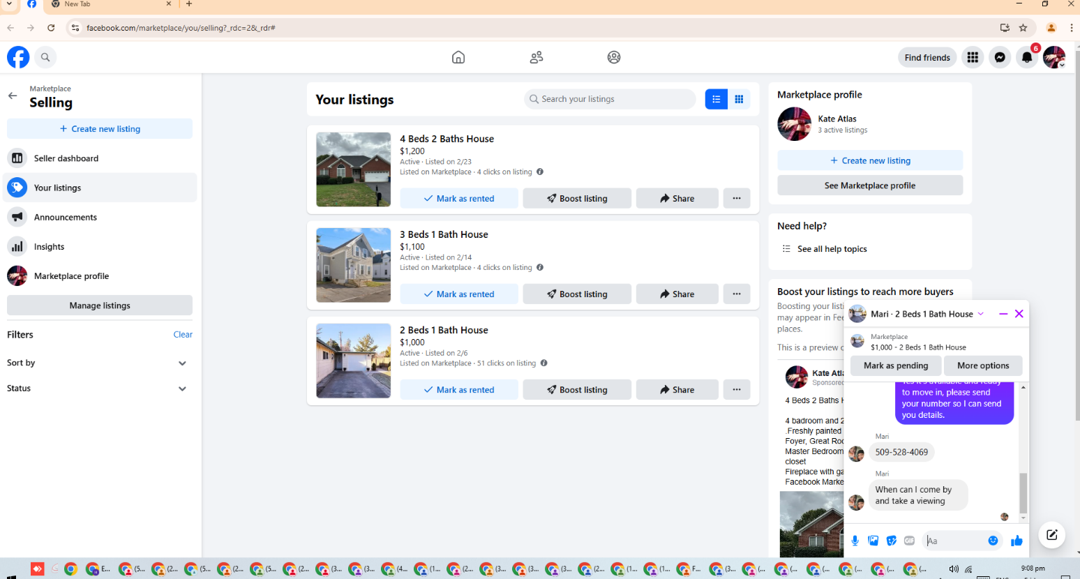This screenshot has width=1080, height=579.
Task: Mark 4 Beds 2 Baths House as rented
Action: (459, 198)
